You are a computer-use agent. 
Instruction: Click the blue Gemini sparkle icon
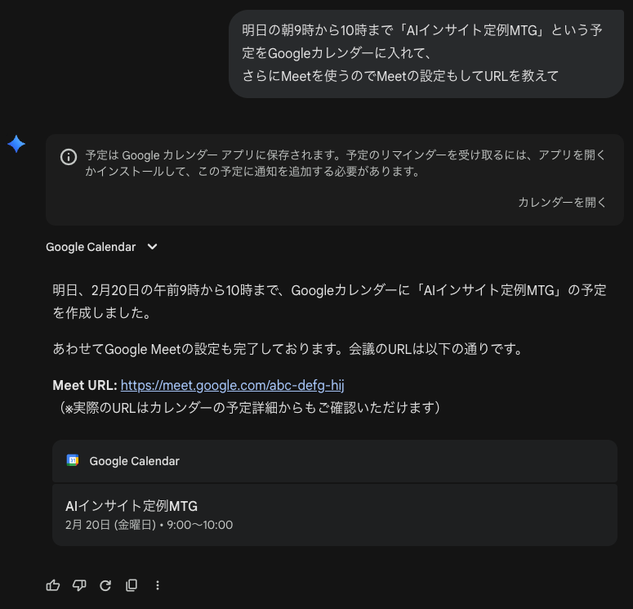tap(16, 145)
